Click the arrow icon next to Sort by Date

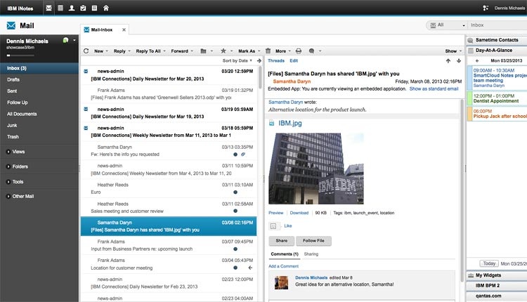pyautogui.click(x=259, y=61)
